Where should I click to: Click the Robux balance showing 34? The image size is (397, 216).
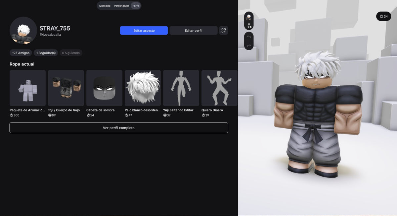[x=384, y=16]
